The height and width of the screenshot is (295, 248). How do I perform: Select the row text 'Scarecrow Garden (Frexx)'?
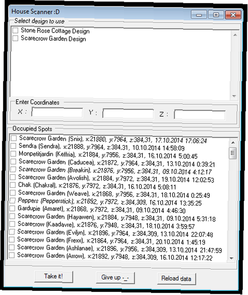[x=51, y=240]
